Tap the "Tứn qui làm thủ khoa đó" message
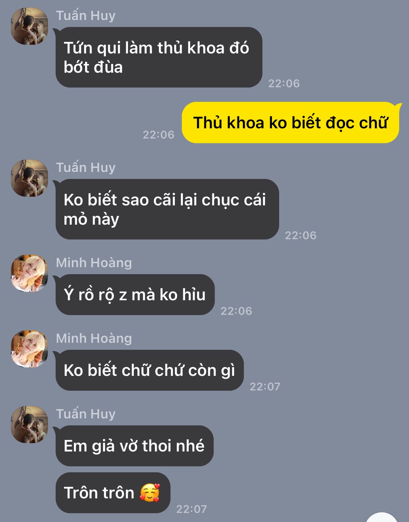This screenshot has width=409, height=522. click(x=159, y=57)
